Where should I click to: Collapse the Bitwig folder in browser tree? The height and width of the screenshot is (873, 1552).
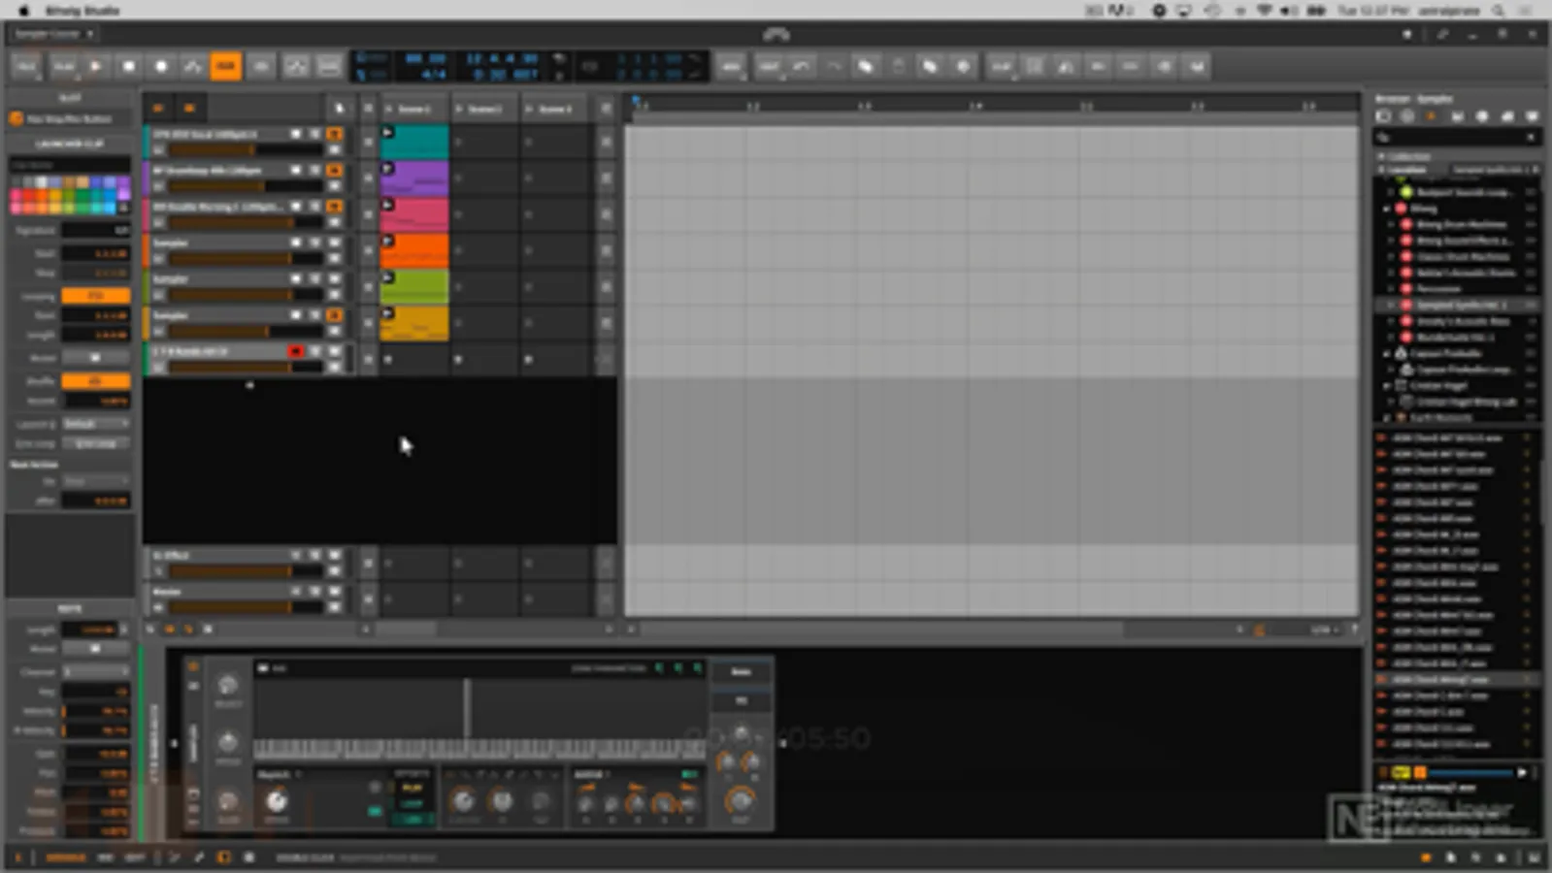(x=1387, y=209)
